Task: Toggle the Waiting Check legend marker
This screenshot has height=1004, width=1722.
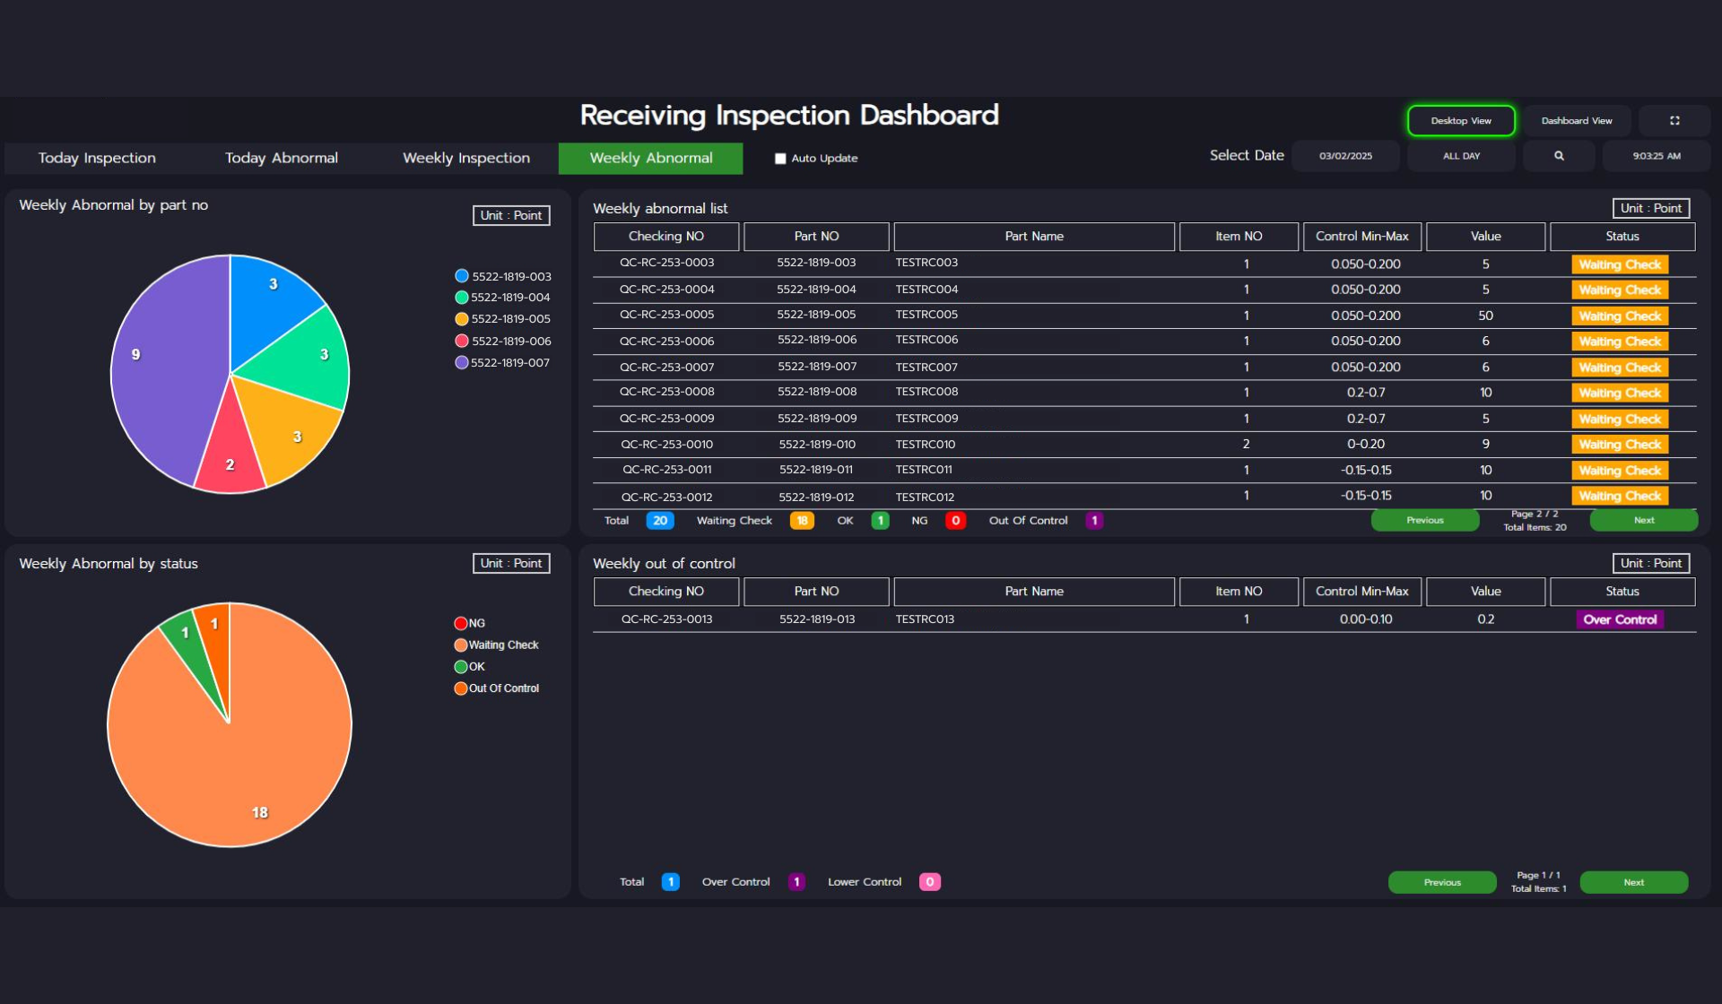Action: 461,645
